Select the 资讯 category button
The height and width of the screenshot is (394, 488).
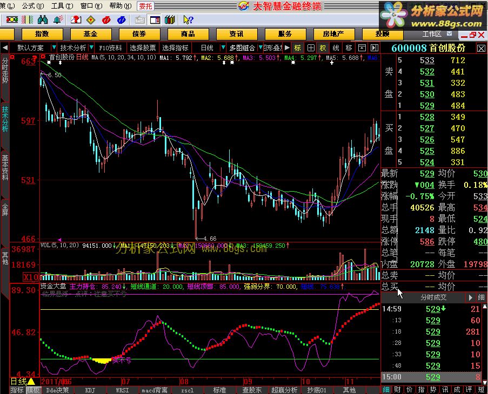pos(236,34)
